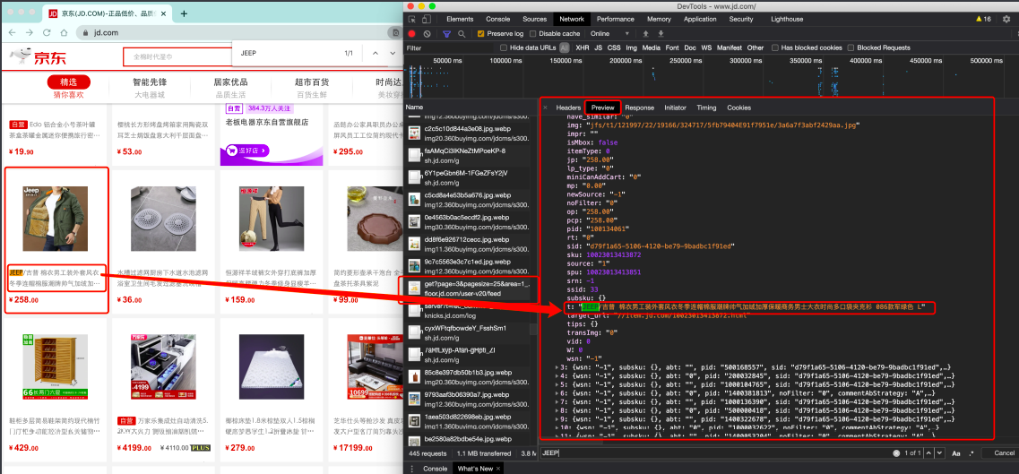Image resolution: width=1019 pixels, height=474 pixels.
Task: Open the Online throttling dropdown
Action: pos(610,34)
